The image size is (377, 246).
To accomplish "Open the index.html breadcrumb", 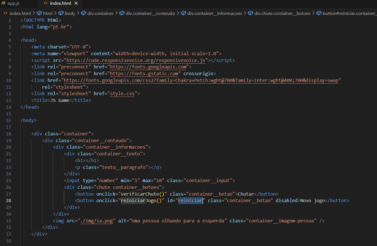I will point(20,13).
